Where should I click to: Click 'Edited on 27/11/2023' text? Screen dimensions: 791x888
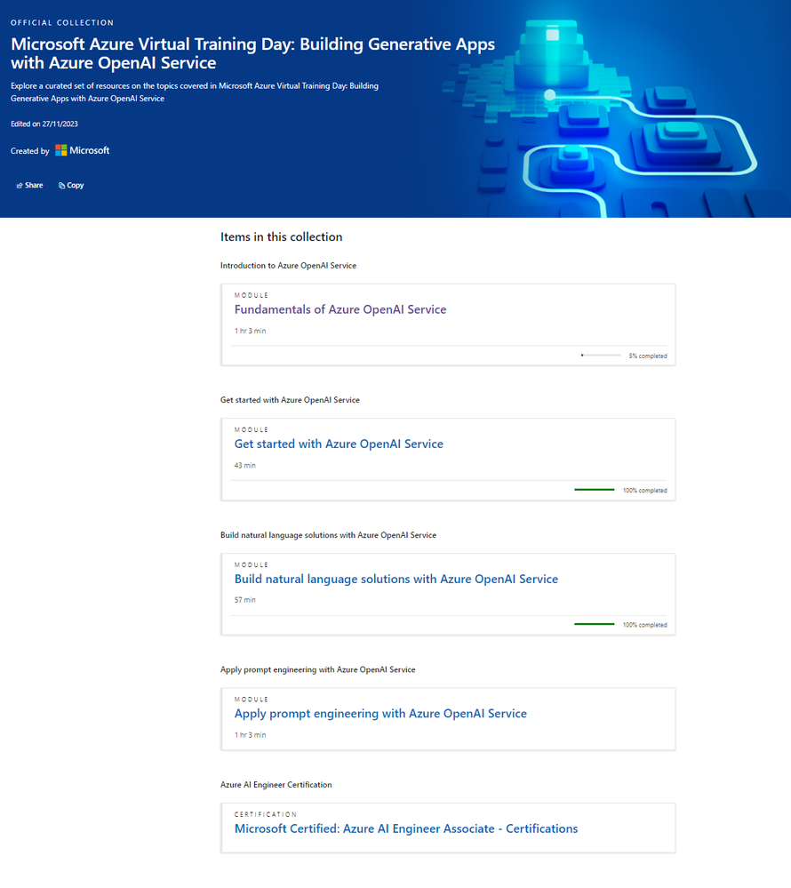(44, 124)
